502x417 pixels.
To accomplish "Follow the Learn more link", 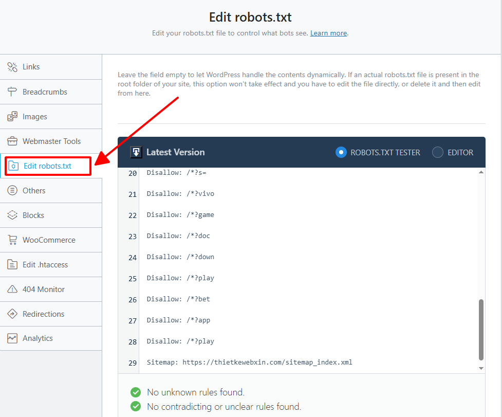I will pos(328,33).
